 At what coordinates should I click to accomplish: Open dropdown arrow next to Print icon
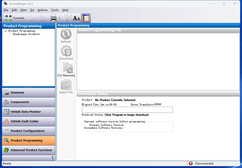click(59, 18)
